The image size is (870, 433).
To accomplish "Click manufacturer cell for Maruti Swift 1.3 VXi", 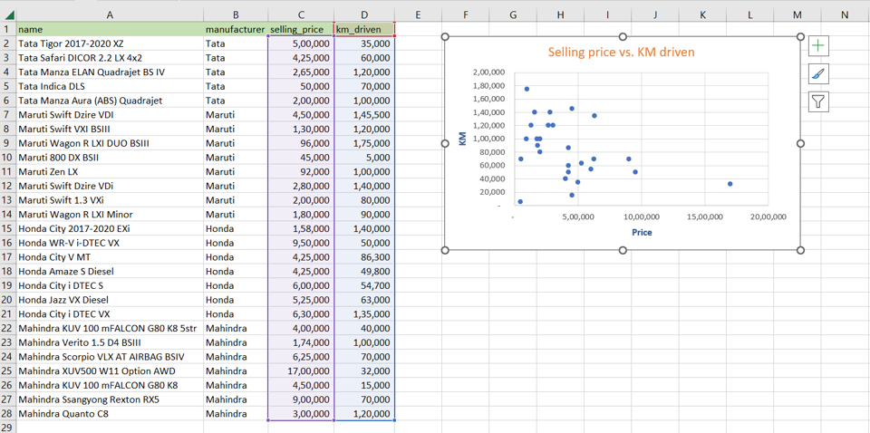I will tap(236, 200).
